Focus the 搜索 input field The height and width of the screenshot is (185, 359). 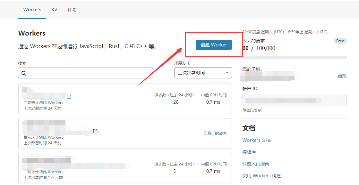90,73
